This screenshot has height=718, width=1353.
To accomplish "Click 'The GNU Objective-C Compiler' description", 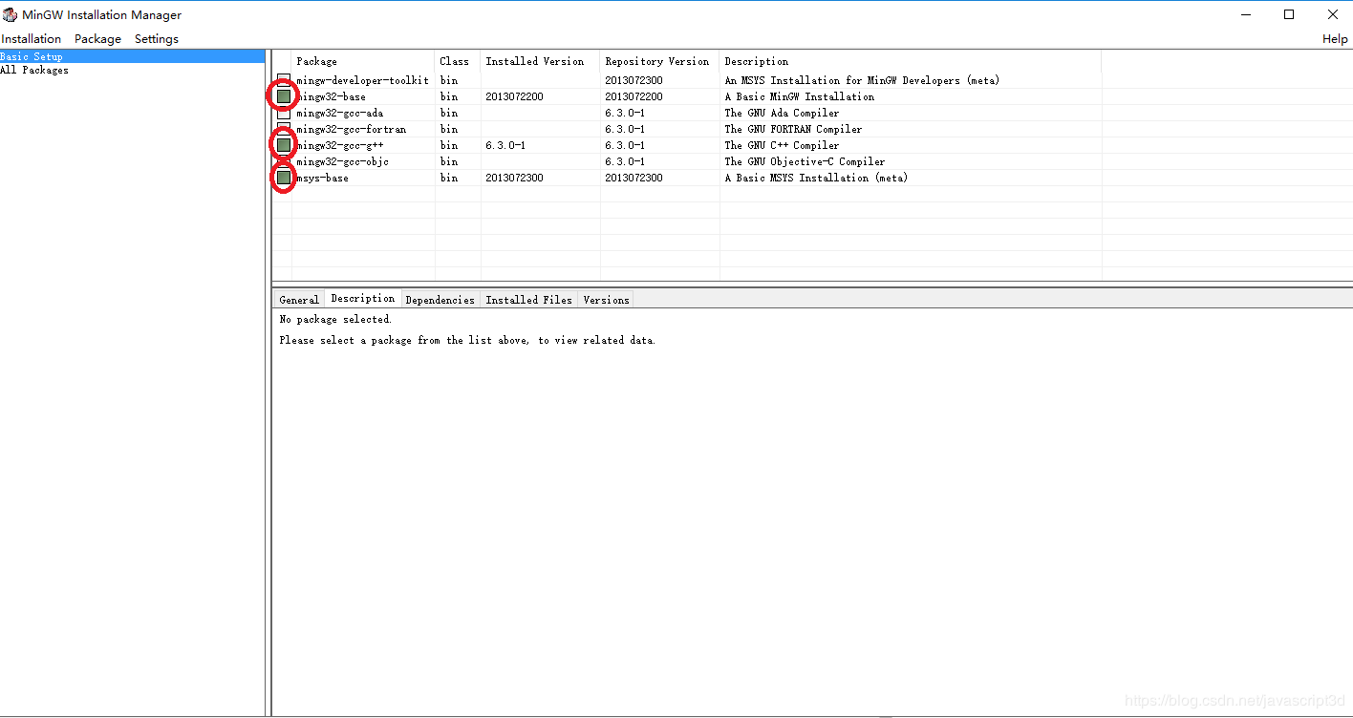I will (805, 161).
